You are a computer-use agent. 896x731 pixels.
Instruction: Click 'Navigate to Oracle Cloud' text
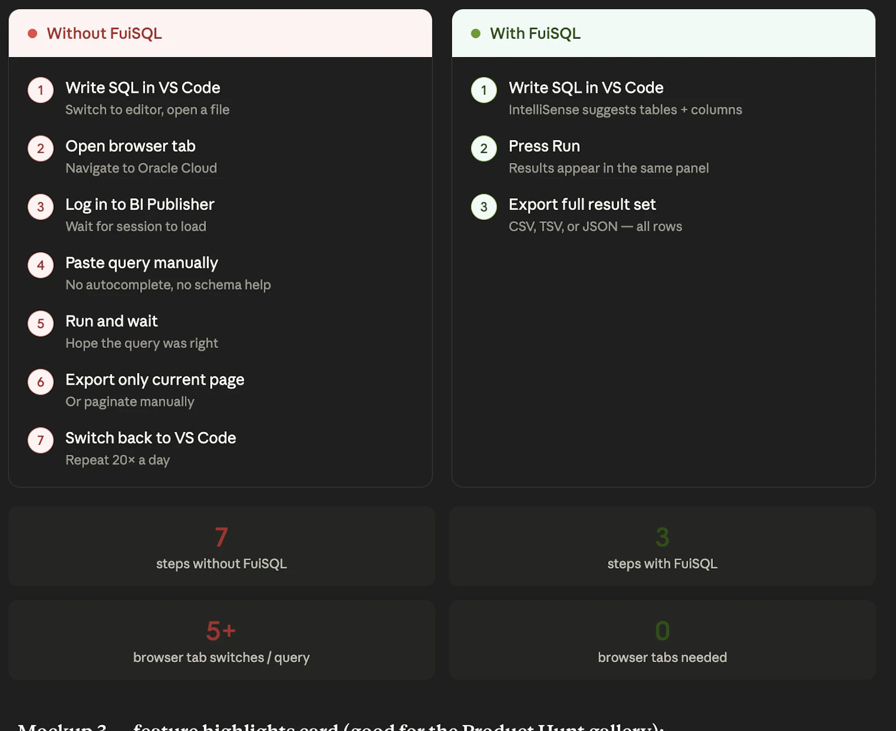pos(141,168)
